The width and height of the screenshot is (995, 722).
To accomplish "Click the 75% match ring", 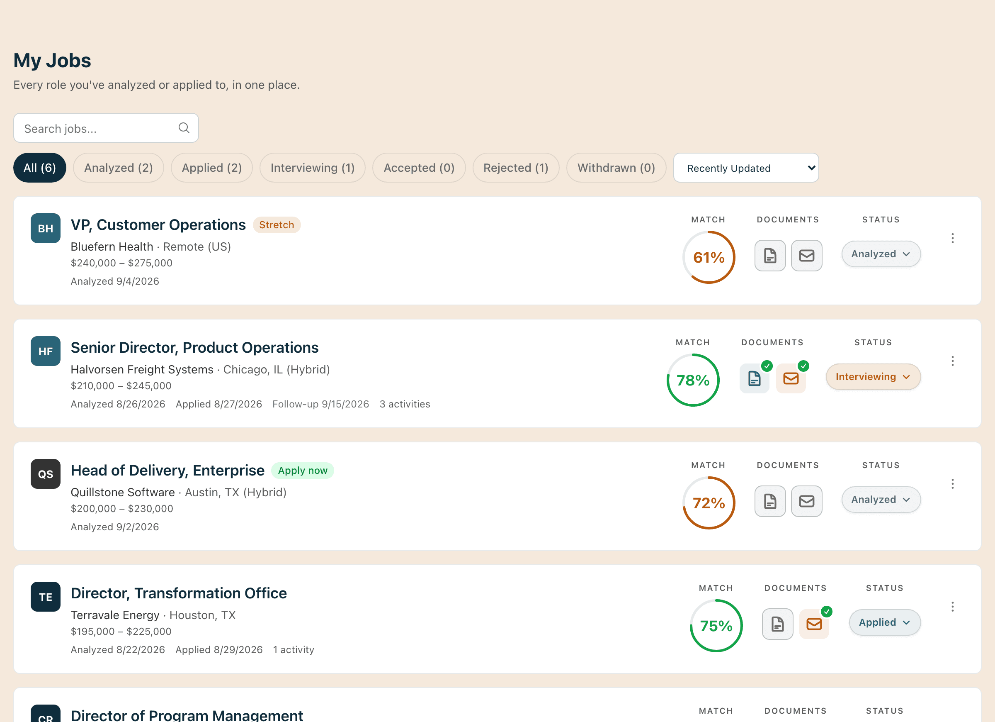I will [x=716, y=626].
